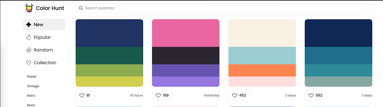
Task: Filter palettes by Pastel tag
Action: pos(32,77)
